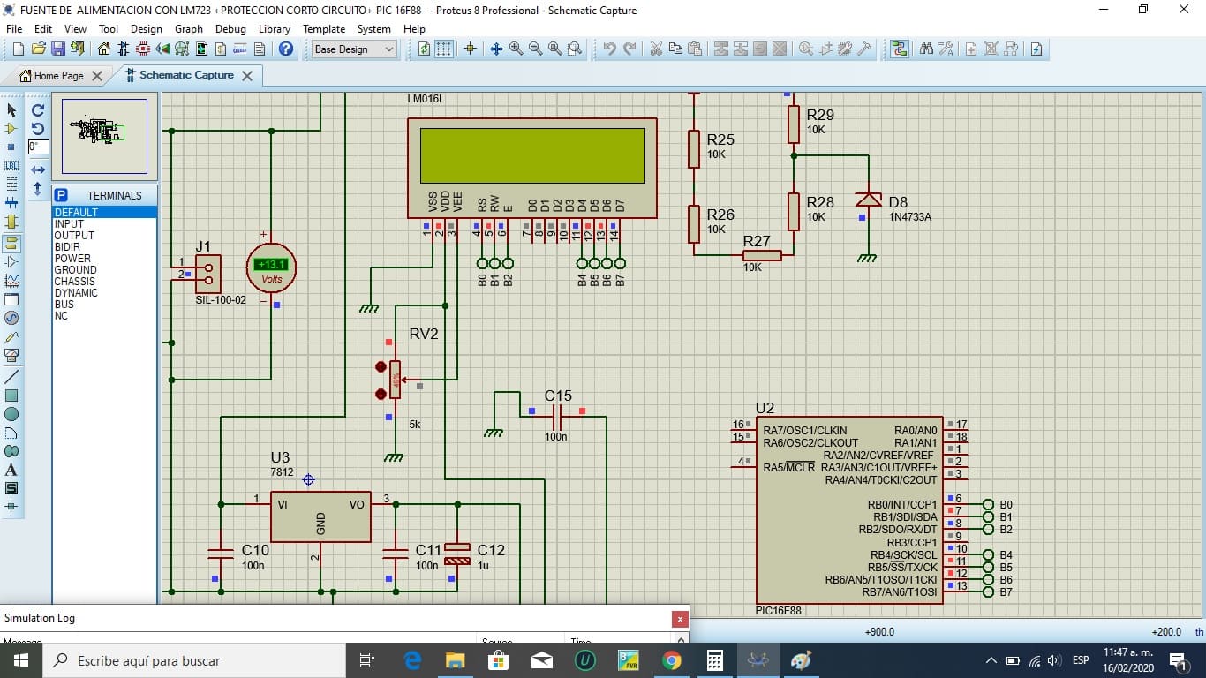Select the Graph Mode tool
1206x678 pixels.
(x=11, y=281)
